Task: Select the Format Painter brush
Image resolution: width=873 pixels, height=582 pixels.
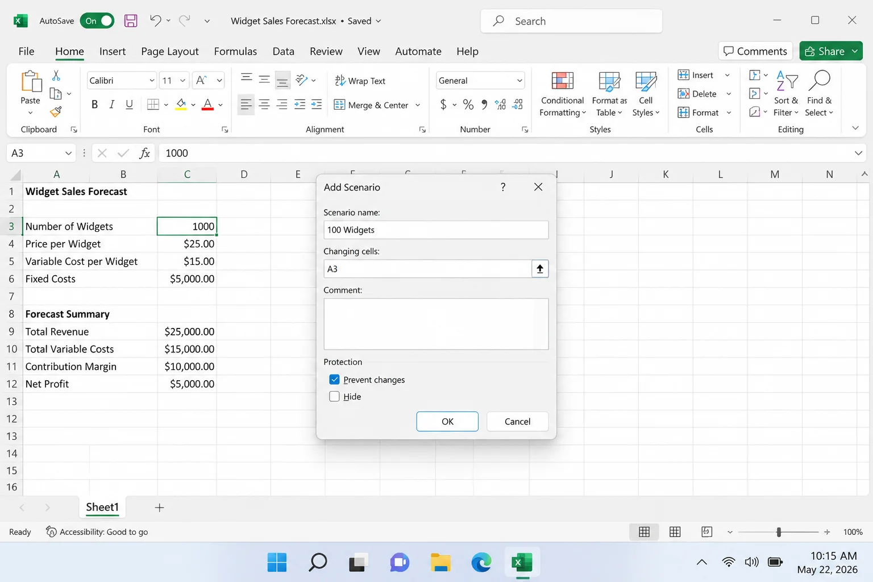Action: (56, 111)
